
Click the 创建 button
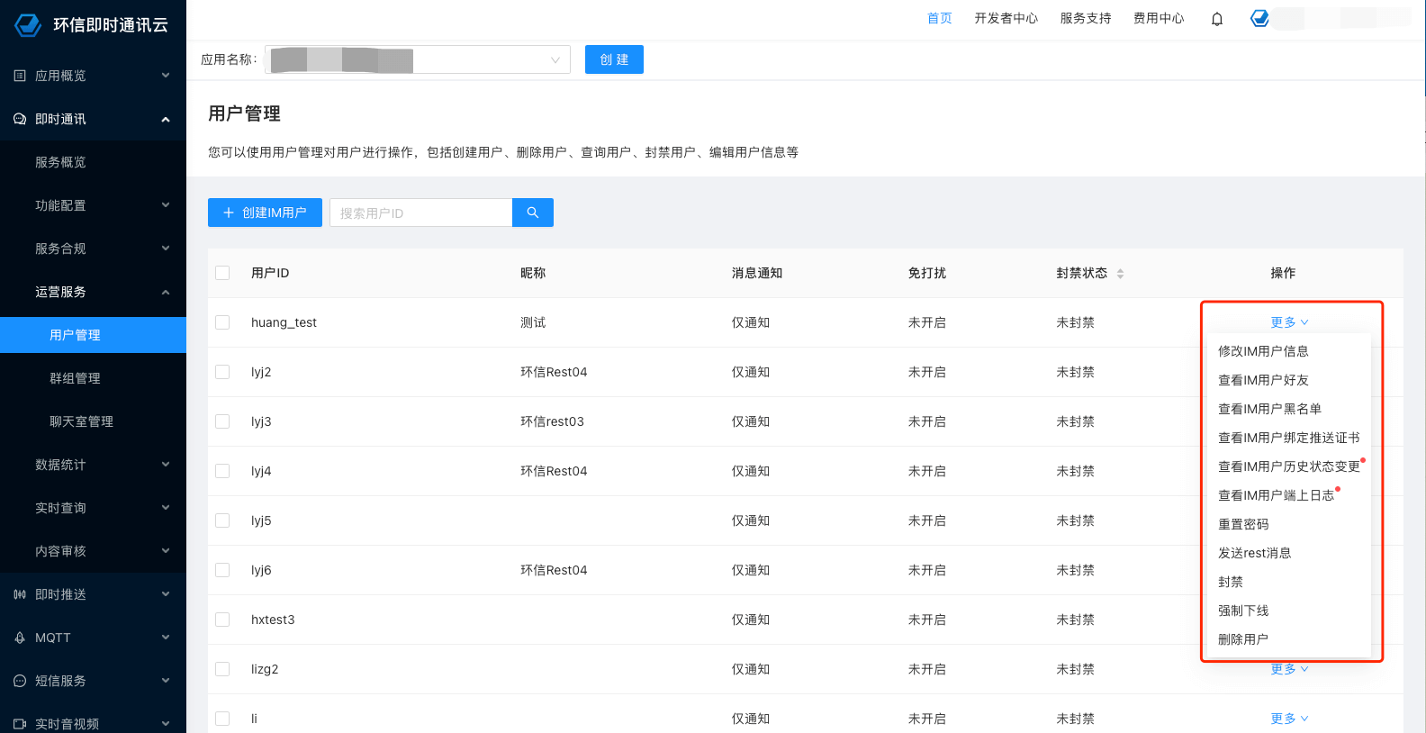tap(614, 59)
